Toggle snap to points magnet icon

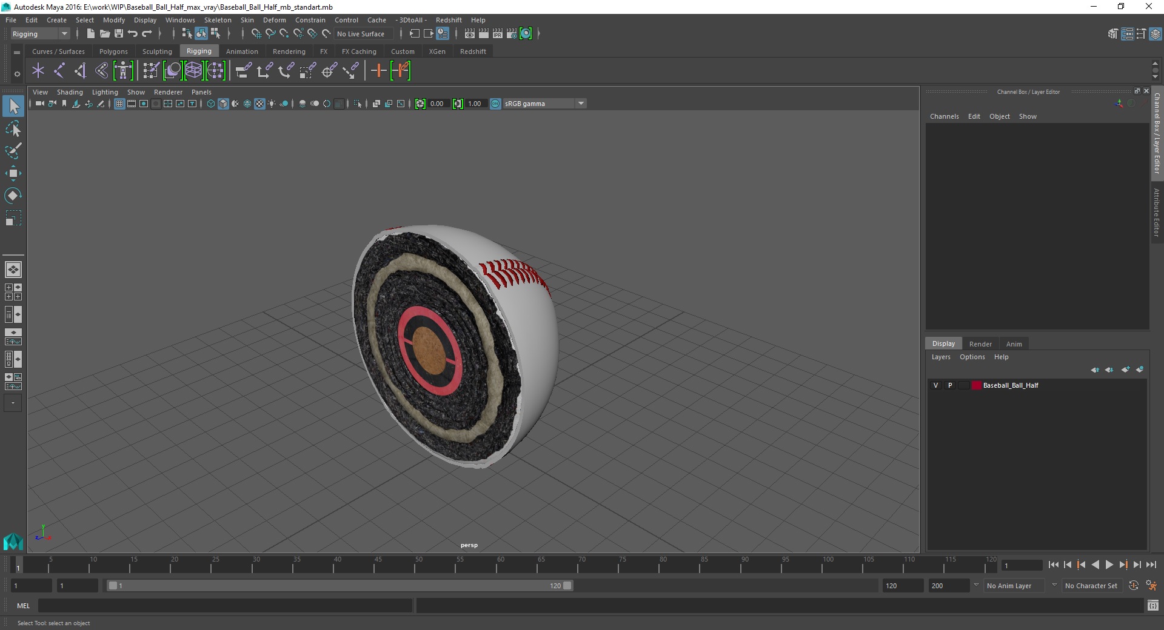(x=284, y=34)
